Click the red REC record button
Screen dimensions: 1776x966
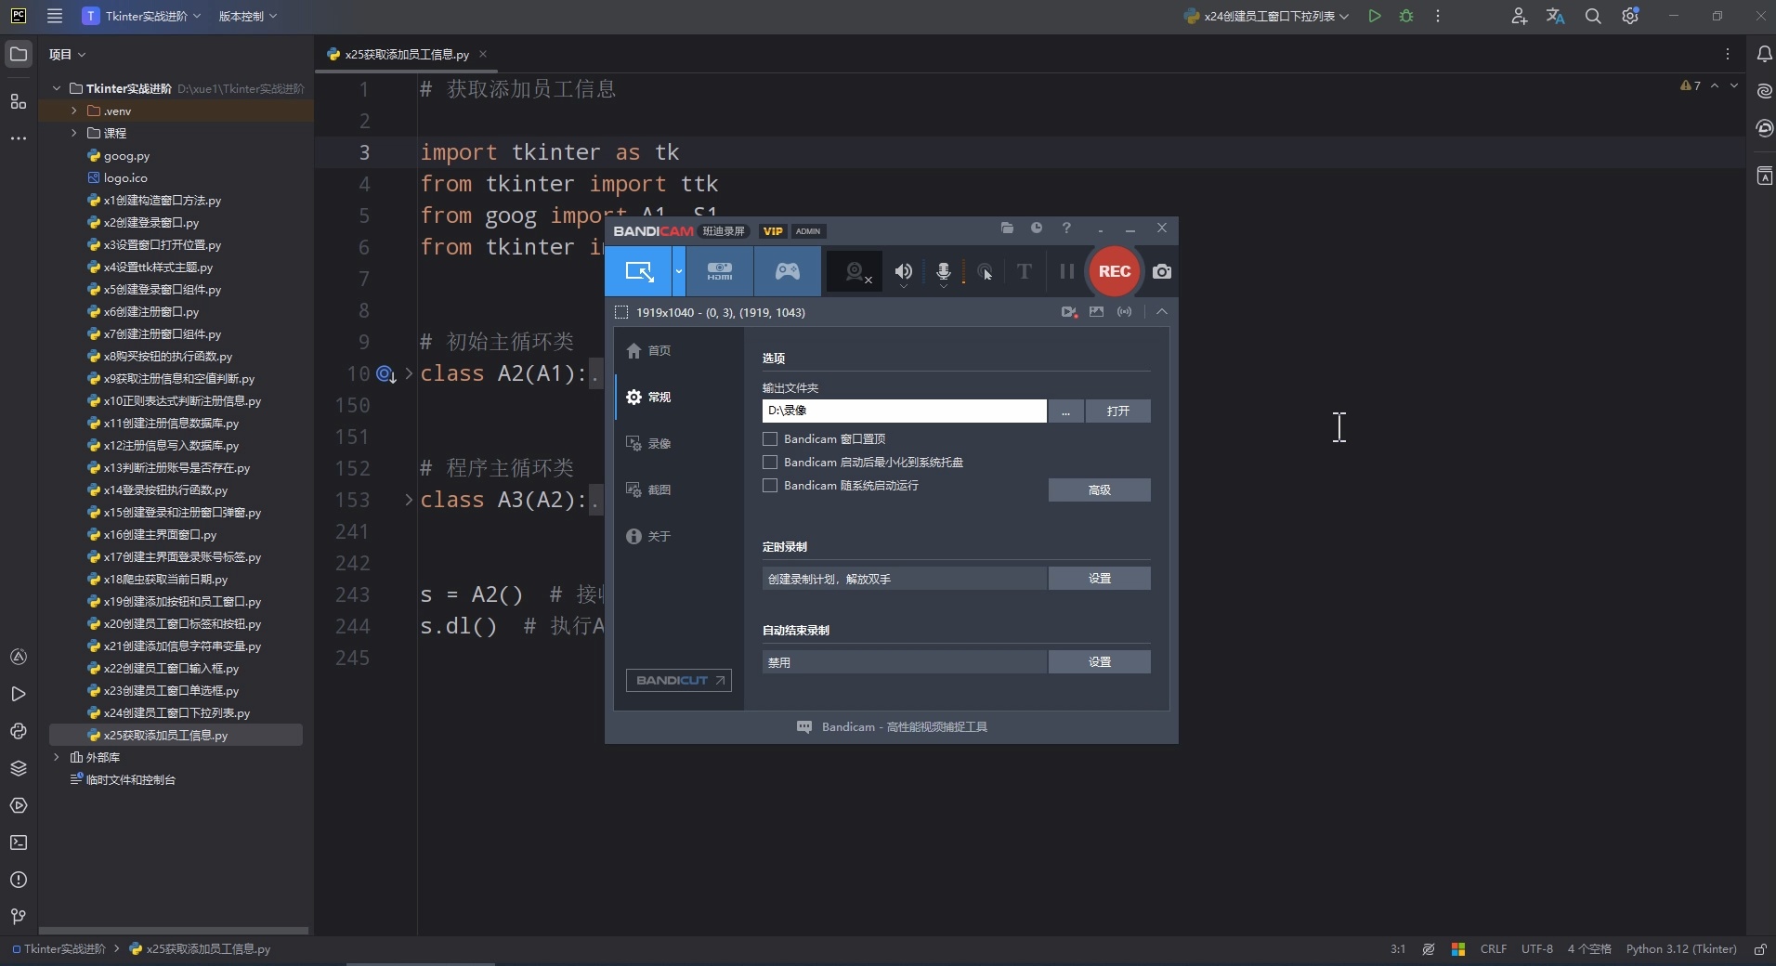tap(1114, 271)
